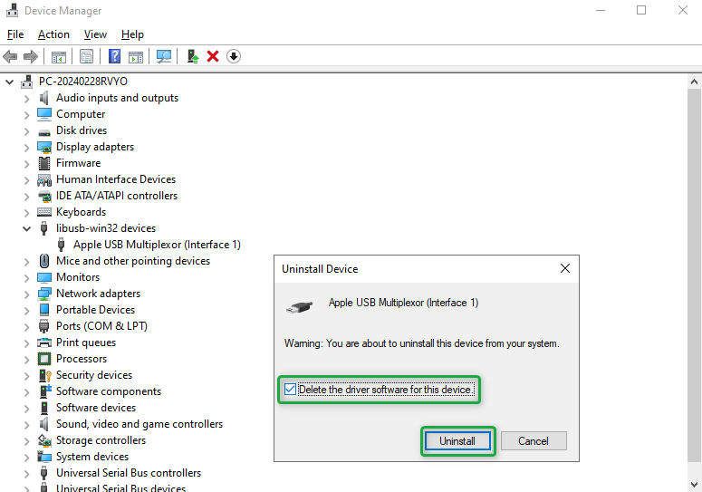This screenshot has height=492, width=702.
Task: Select Mice and other pointing devices icon
Action: 44,261
